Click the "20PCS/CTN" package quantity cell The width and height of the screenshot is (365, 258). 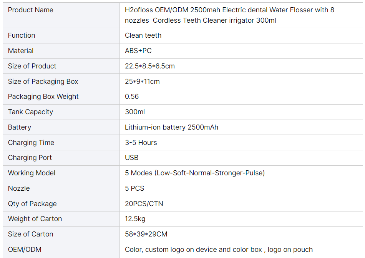click(144, 204)
